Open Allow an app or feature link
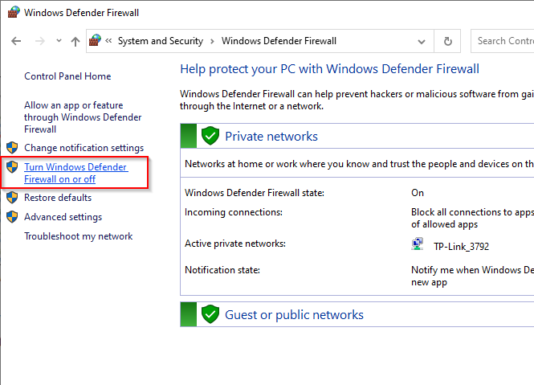 83,117
